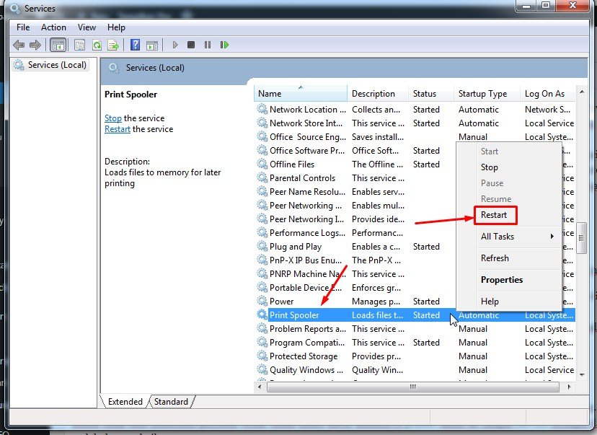Open the View menu
597x435 pixels.
coord(87,27)
